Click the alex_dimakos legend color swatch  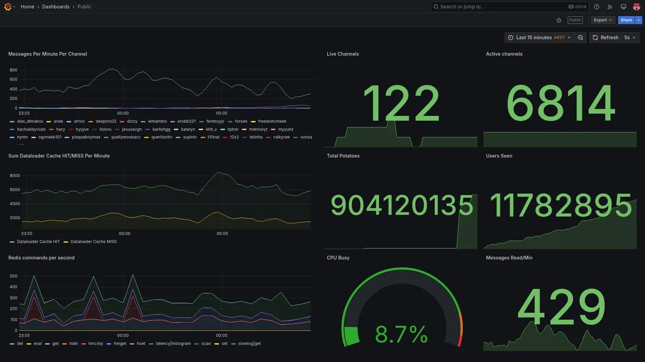pos(12,121)
